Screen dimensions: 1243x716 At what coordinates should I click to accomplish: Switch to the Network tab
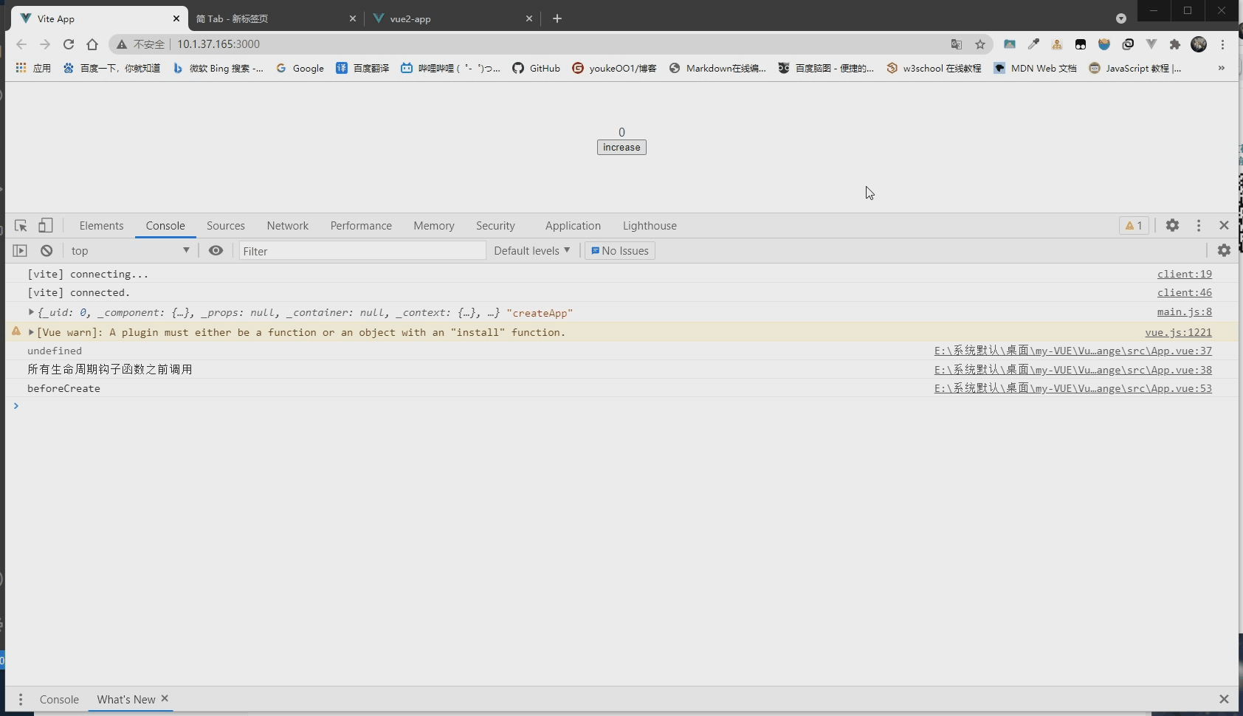[288, 226]
